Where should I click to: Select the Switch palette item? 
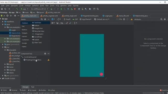(x=36, y=40)
